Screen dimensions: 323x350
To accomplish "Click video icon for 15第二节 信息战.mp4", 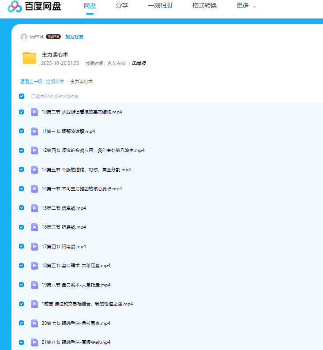I will coord(34,208).
